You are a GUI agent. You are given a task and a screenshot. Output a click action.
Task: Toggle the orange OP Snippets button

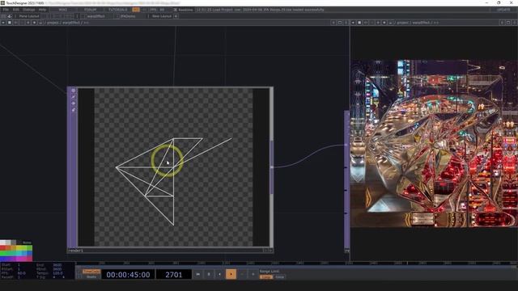click(136, 10)
